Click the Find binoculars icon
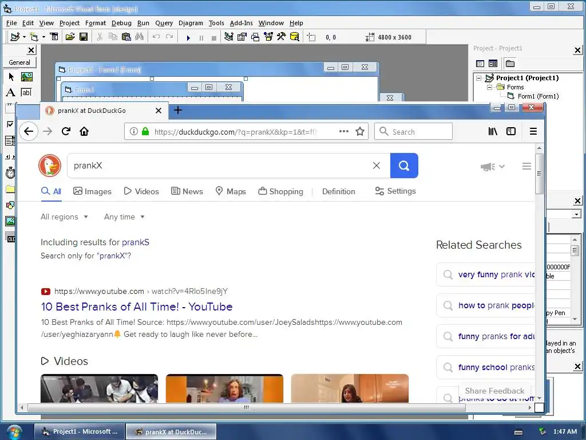 tap(140, 37)
